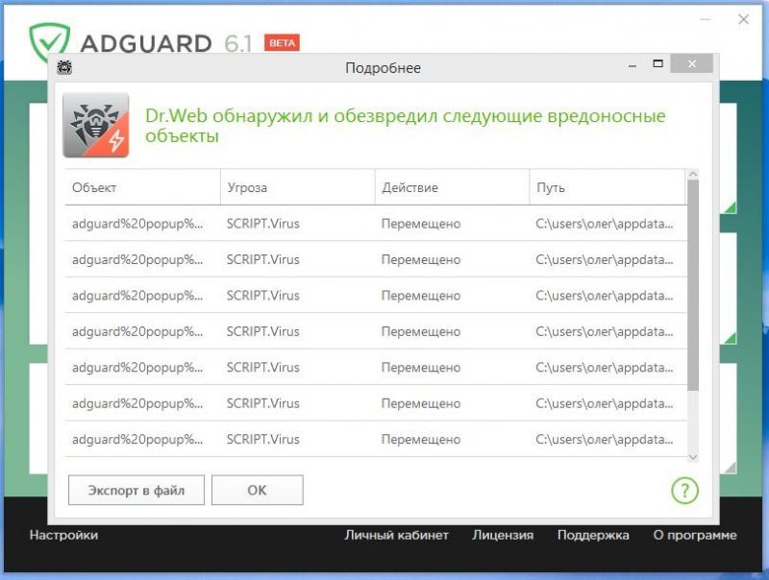Open Личный кабинет link in Adguard
Image resolution: width=769 pixels, height=580 pixels.
click(x=396, y=535)
